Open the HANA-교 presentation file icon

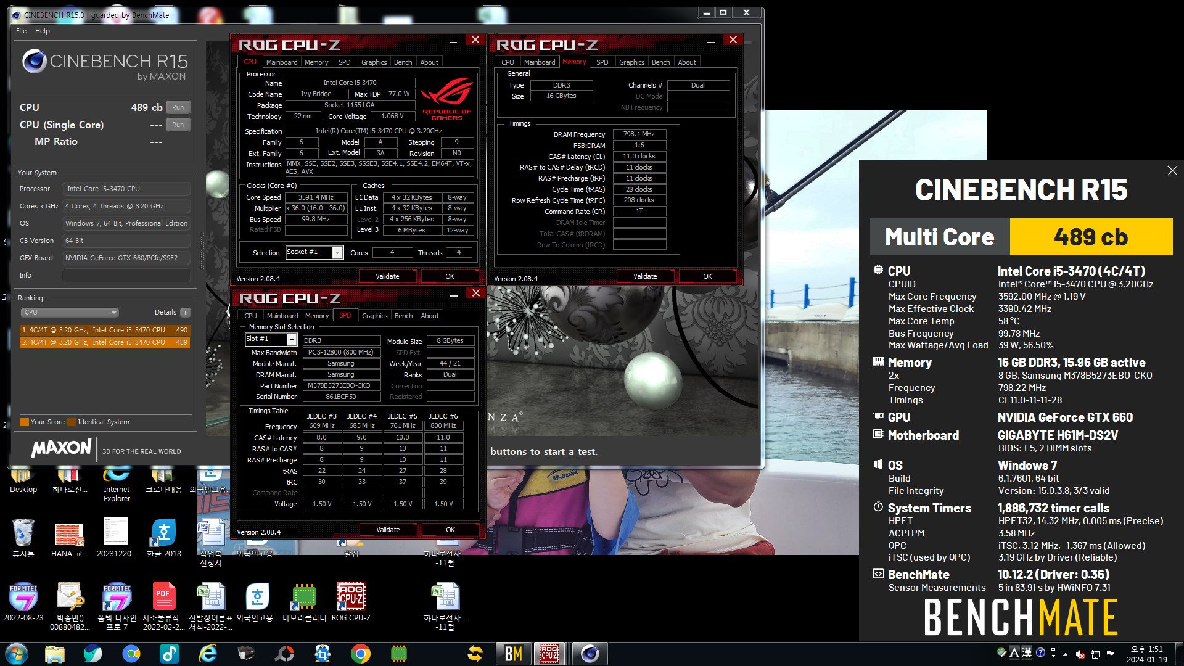(x=70, y=538)
